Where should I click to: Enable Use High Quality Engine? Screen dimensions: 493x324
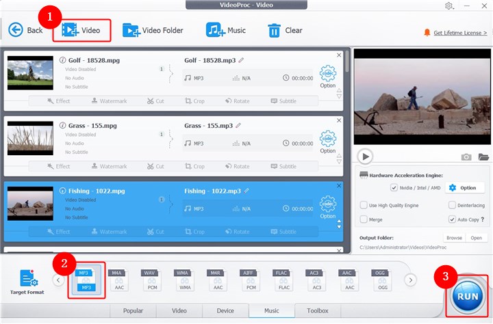(x=364, y=205)
